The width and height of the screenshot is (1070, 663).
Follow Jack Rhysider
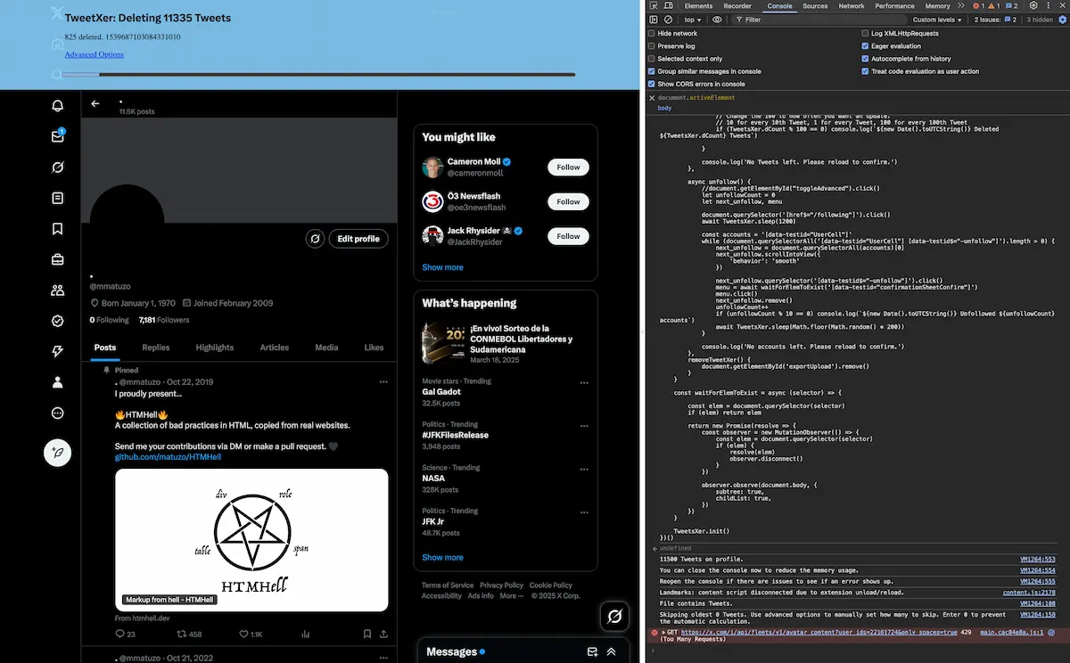[568, 236]
